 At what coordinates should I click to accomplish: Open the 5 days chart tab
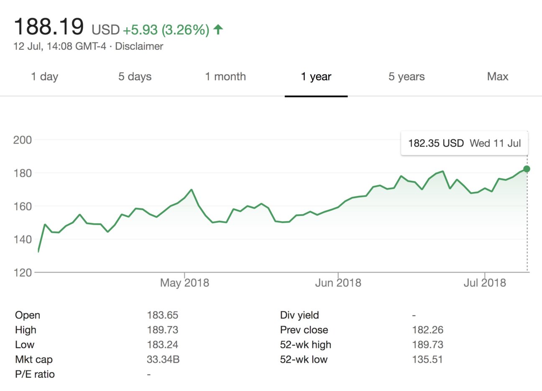135,77
